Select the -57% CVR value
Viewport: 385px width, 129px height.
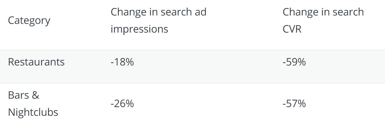(294, 104)
